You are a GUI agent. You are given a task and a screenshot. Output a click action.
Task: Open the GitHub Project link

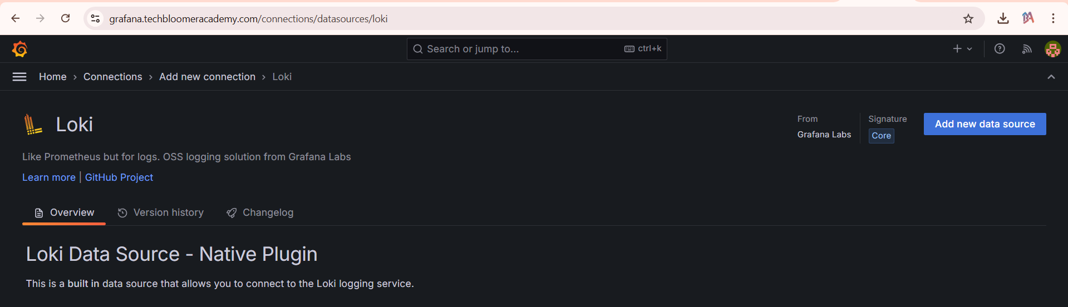pos(119,177)
